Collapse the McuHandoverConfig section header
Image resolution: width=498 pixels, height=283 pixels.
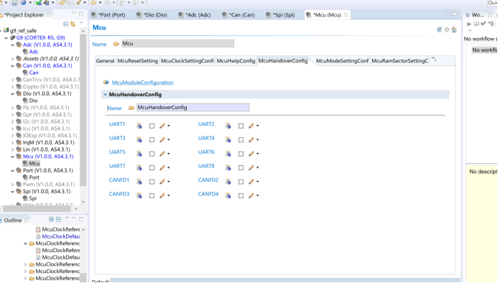105,95
